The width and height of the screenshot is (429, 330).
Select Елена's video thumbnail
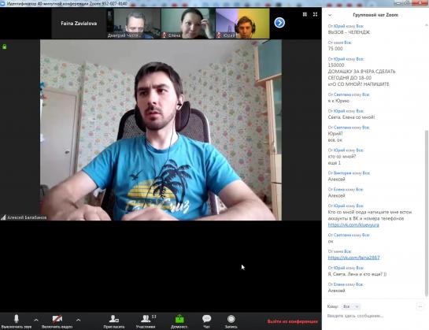click(188, 24)
